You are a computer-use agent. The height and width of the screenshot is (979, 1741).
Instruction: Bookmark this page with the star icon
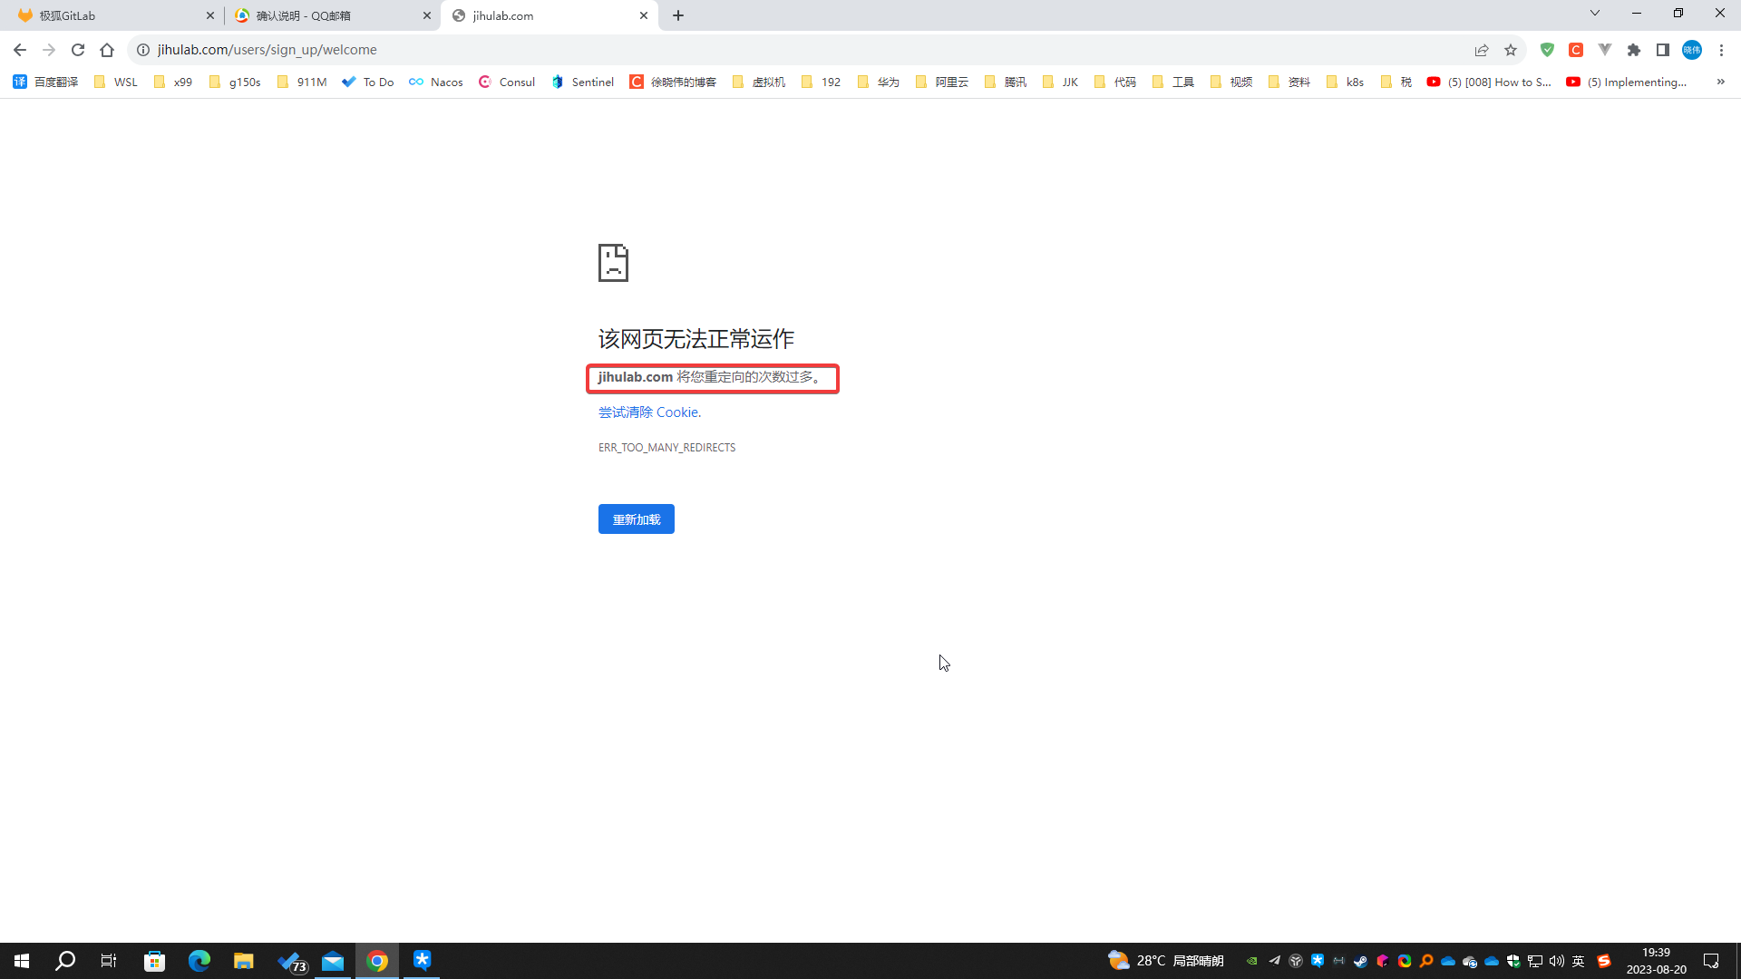1511,50
